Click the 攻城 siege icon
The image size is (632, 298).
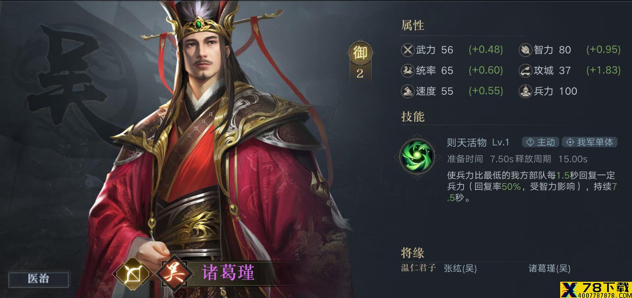[x=525, y=71]
